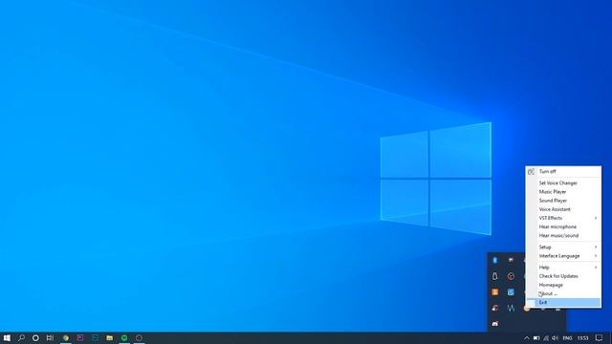Open Task View from the taskbar
Viewport: 612px width, 344px height.
50,337
